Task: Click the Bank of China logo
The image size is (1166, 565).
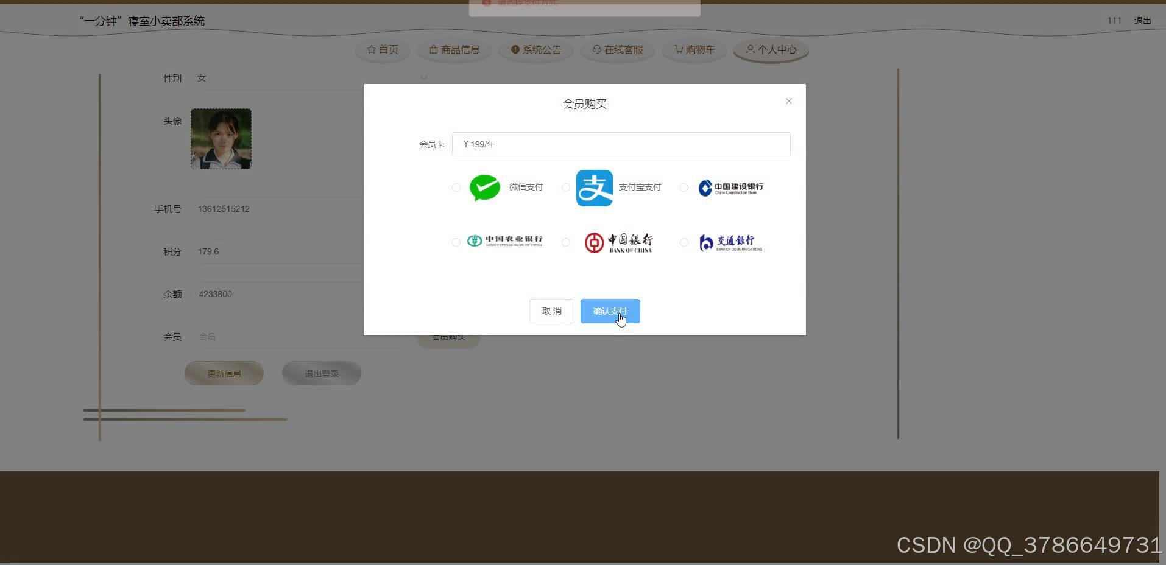Action: [618, 242]
